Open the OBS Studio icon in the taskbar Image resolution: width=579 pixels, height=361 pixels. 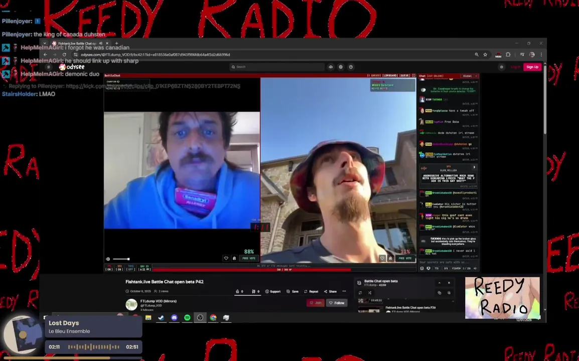coord(200,317)
